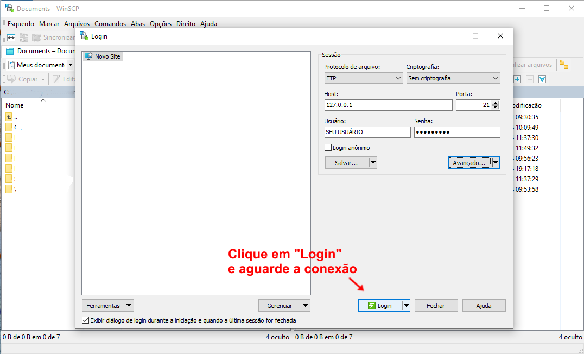Open the Login button's dropdown arrow
The image size is (584, 354).
coord(406,306)
